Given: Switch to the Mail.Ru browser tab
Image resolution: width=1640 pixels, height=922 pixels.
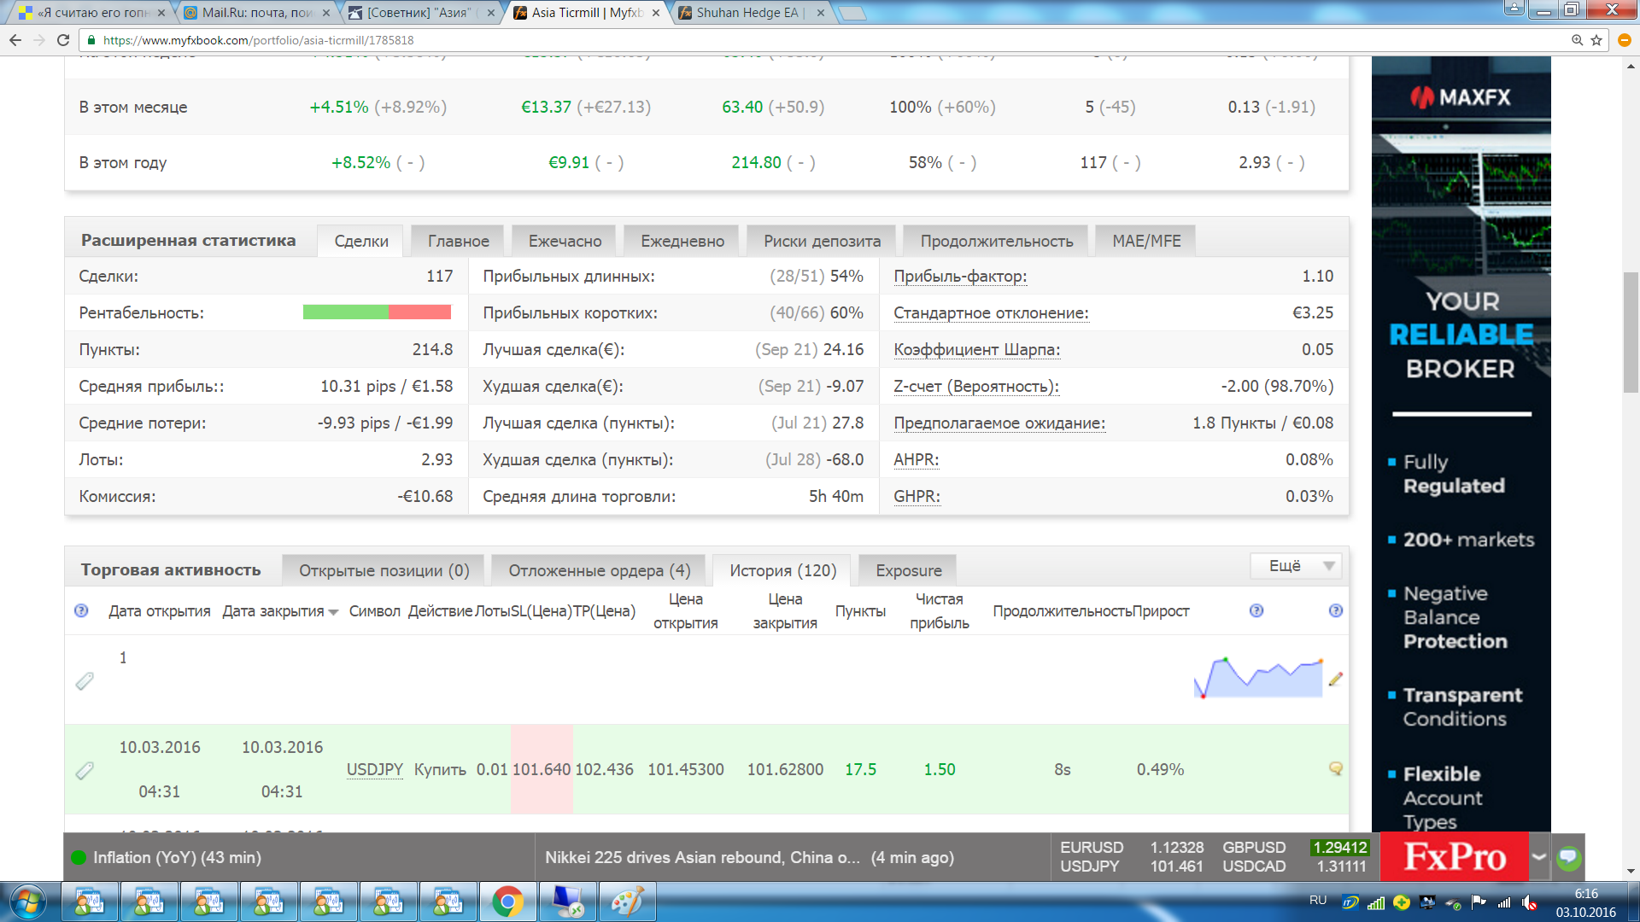Looking at the screenshot, I should pyautogui.click(x=256, y=13).
